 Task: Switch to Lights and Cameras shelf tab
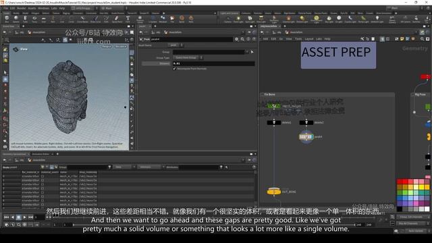(x=230, y=13)
